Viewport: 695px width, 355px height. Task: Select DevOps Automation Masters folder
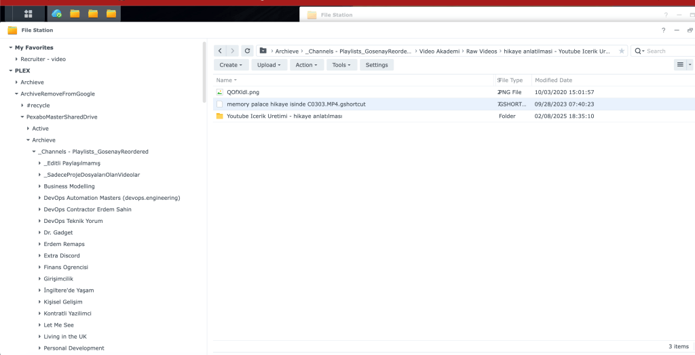[112, 198]
